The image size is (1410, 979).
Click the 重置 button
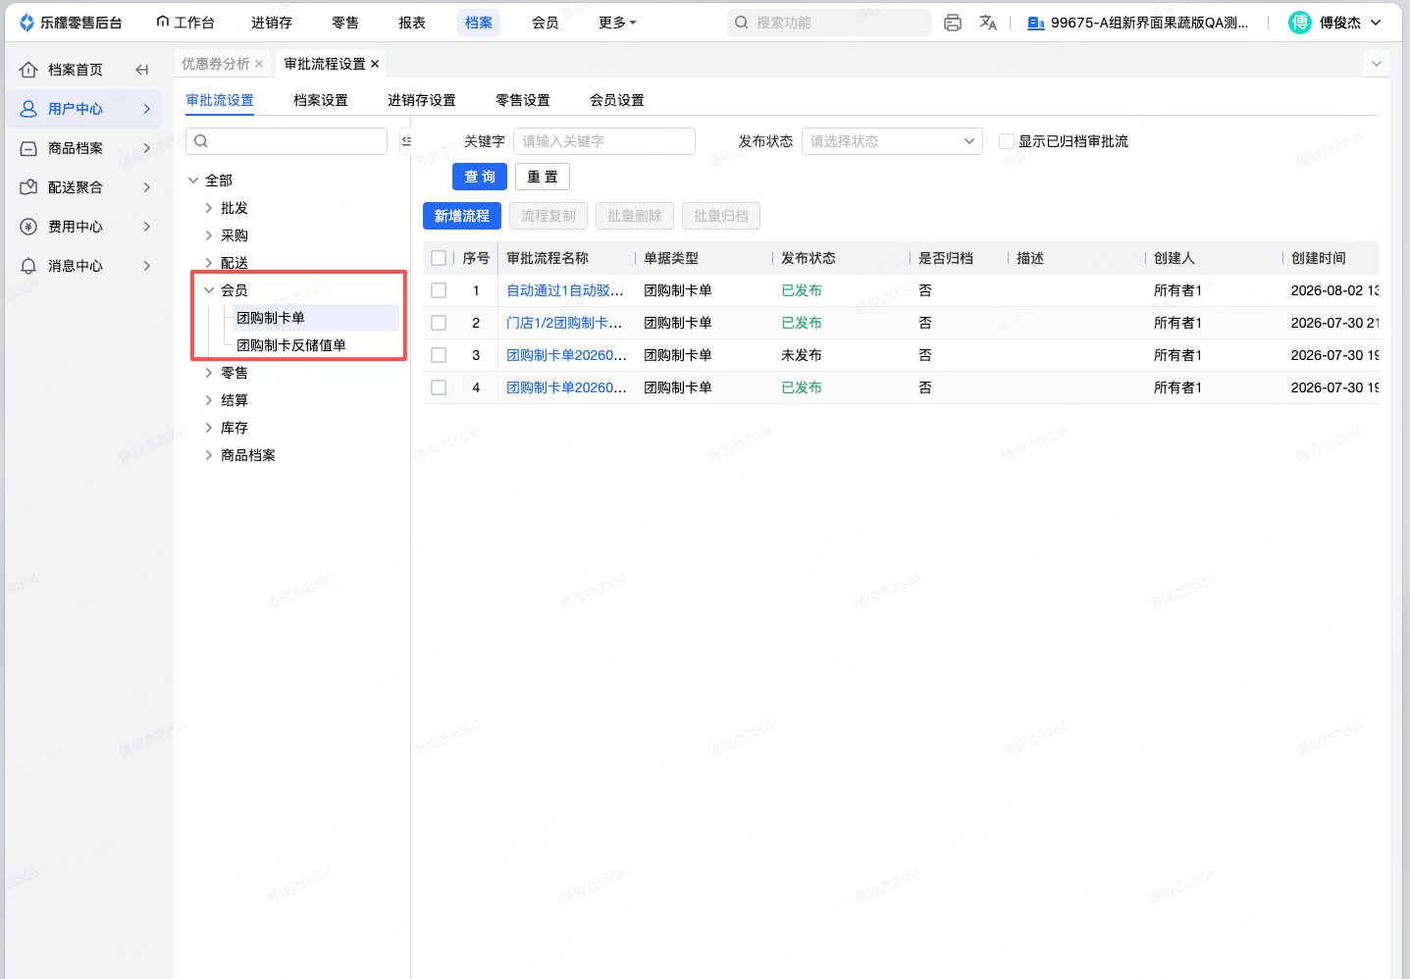coord(543,177)
